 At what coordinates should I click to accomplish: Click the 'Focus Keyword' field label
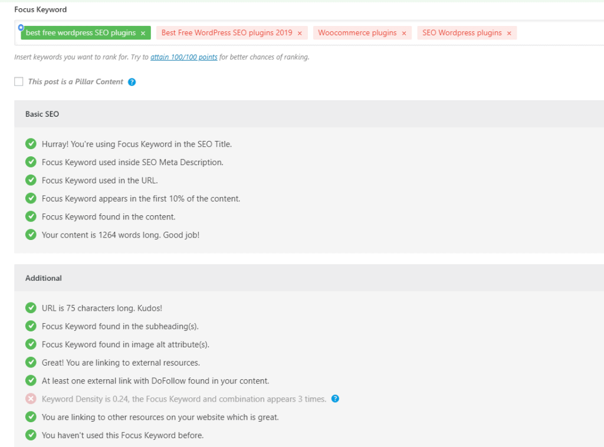[x=41, y=9]
